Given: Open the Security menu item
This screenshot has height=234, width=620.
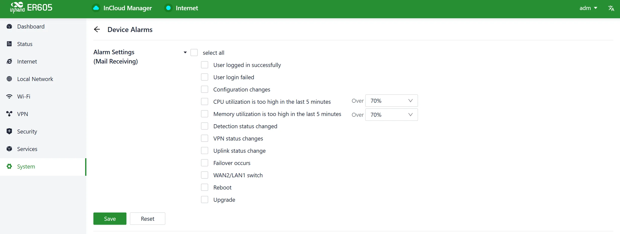Looking at the screenshot, I should 43,131.
